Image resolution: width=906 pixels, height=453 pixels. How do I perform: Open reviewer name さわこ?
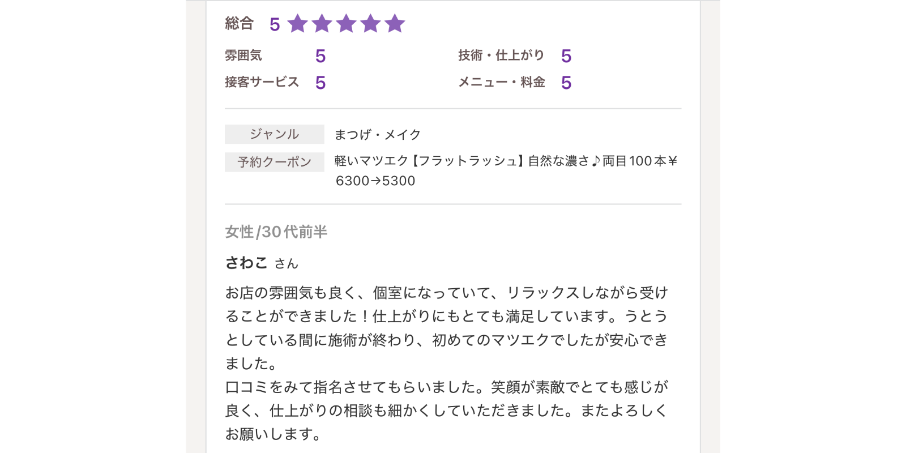pyautogui.click(x=246, y=263)
